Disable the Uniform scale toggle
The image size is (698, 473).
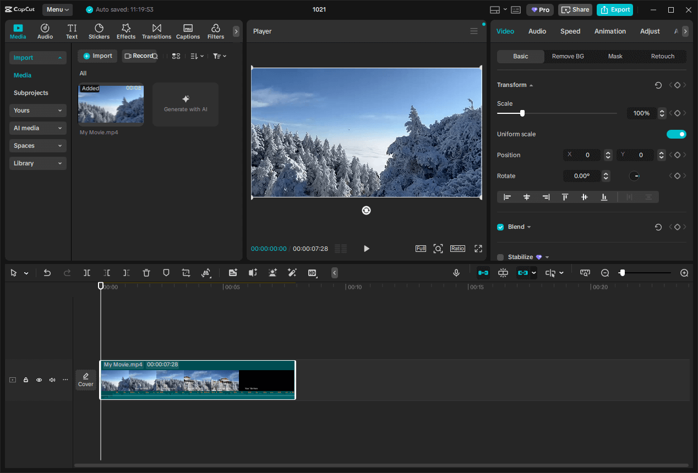tap(676, 134)
